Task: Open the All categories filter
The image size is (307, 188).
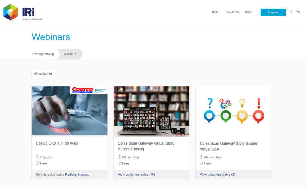Action: click(43, 74)
